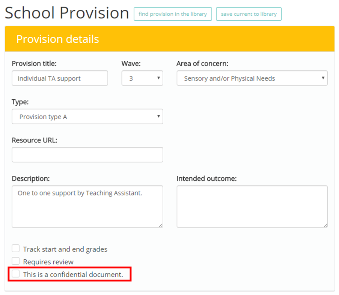Click the Provision details header bar
Screen dimensions: 339x295
(x=169, y=39)
